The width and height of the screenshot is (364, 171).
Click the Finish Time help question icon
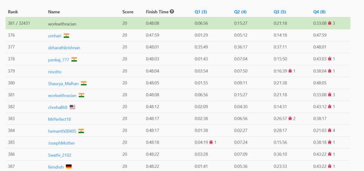click(x=172, y=11)
